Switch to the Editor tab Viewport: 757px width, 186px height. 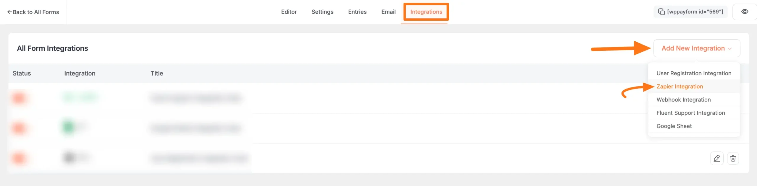(289, 12)
